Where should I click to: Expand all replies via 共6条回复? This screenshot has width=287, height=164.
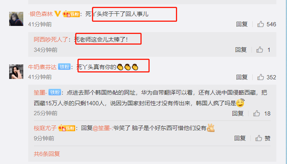point(47,154)
